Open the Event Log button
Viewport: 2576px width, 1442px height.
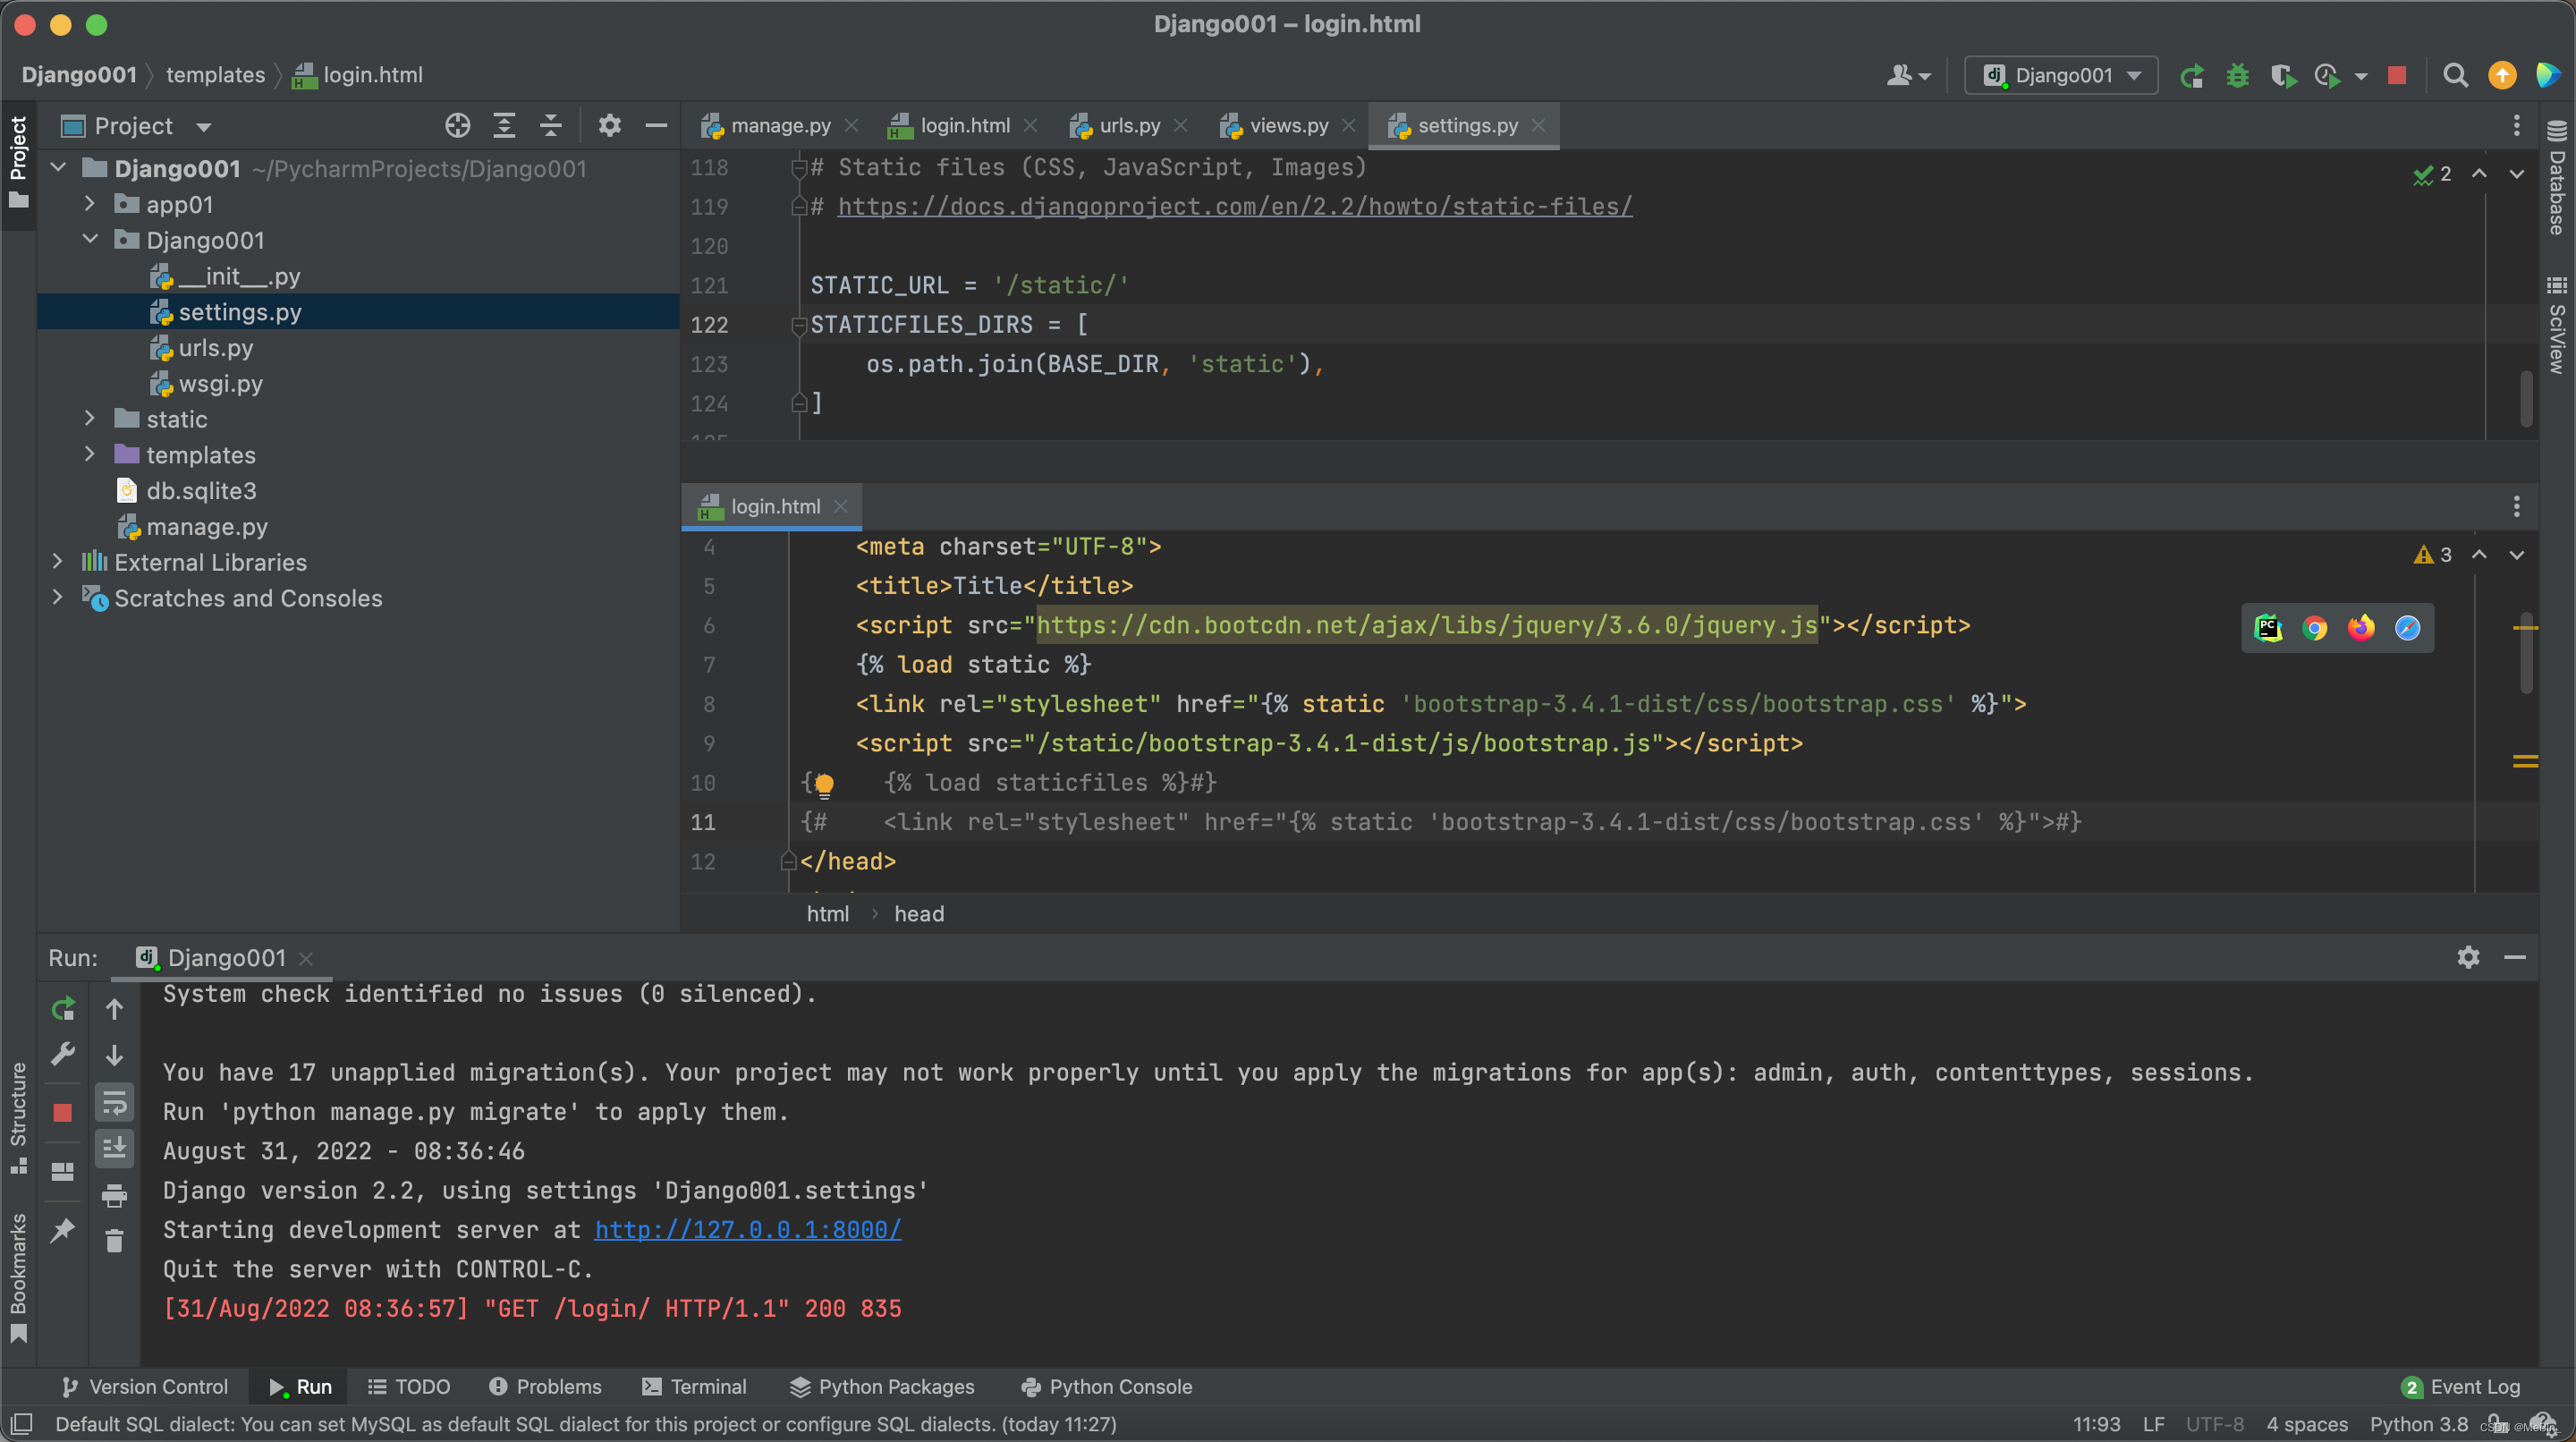pos(2462,1387)
